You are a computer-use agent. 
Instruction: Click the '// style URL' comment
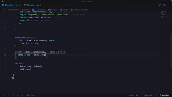tap(78, 15)
